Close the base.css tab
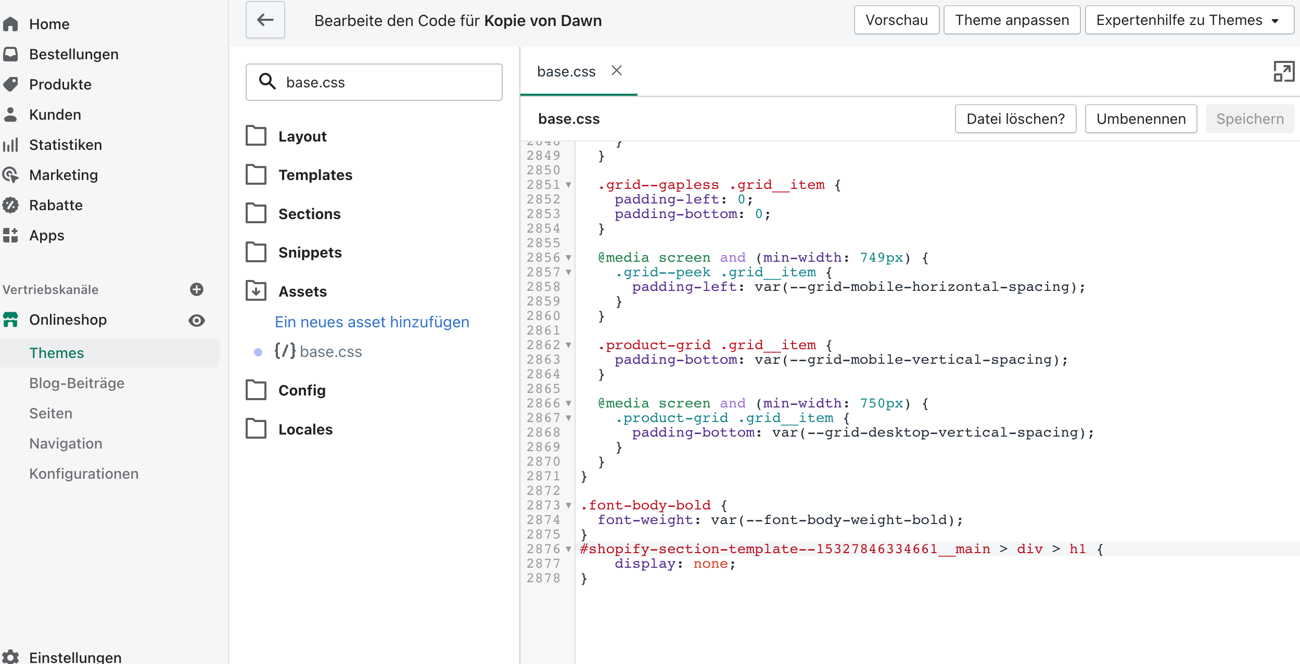Image resolution: width=1300 pixels, height=664 pixels. (x=617, y=71)
